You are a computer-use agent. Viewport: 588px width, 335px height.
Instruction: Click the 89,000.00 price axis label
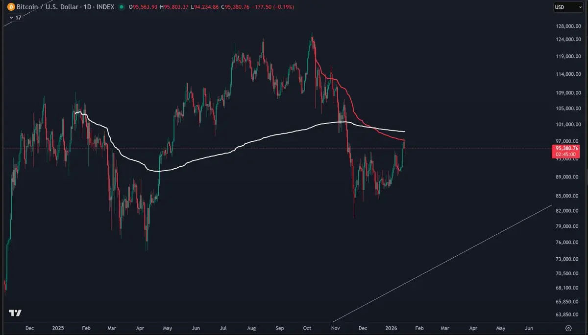[567, 177]
